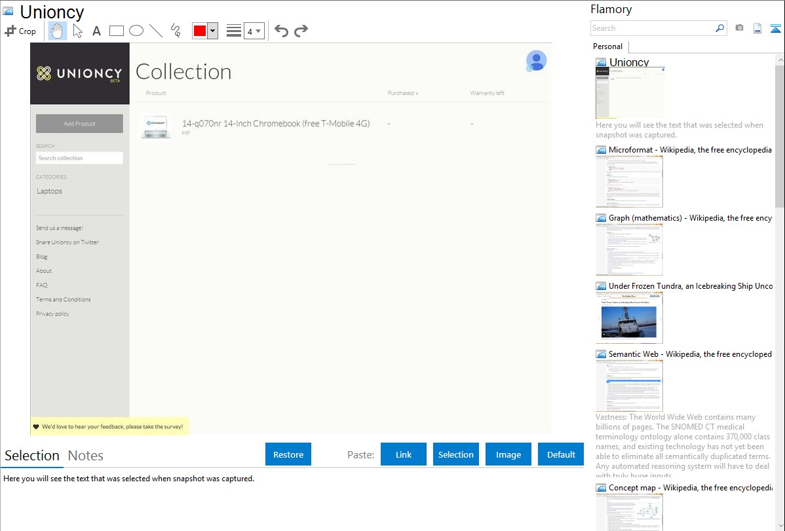Select the straight line tool

click(x=156, y=31)
